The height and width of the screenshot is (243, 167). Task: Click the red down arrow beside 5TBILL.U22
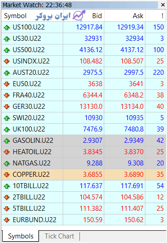[7, 209]
